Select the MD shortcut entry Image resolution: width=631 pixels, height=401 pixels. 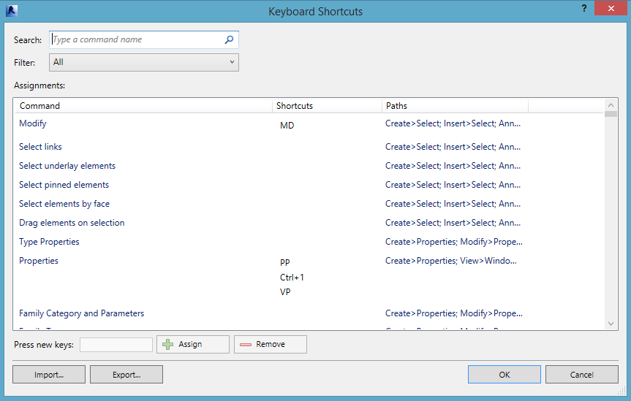[x=287, y=126]
